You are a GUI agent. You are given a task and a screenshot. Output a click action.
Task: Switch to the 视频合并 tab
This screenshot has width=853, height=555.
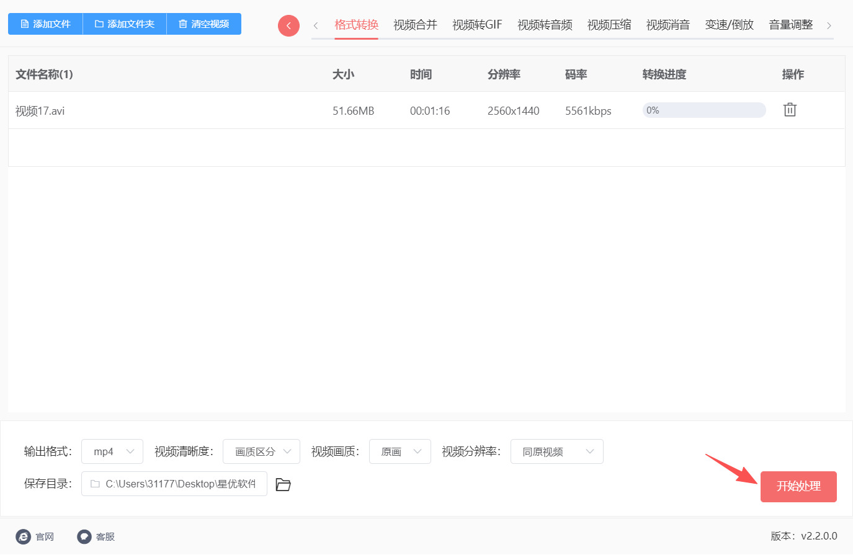415,25
